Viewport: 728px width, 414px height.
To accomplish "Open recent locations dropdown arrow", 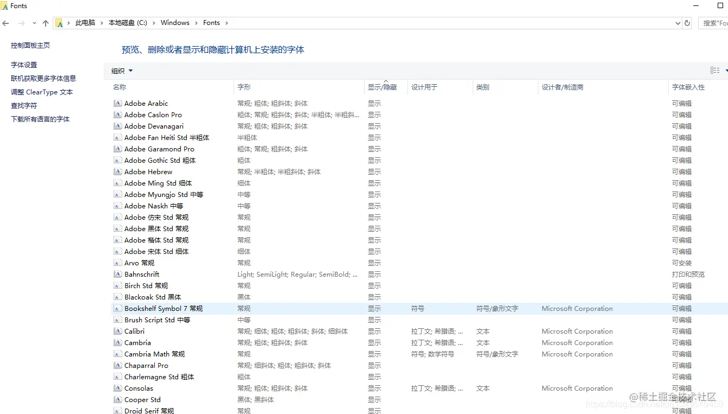I will point(34,23).
